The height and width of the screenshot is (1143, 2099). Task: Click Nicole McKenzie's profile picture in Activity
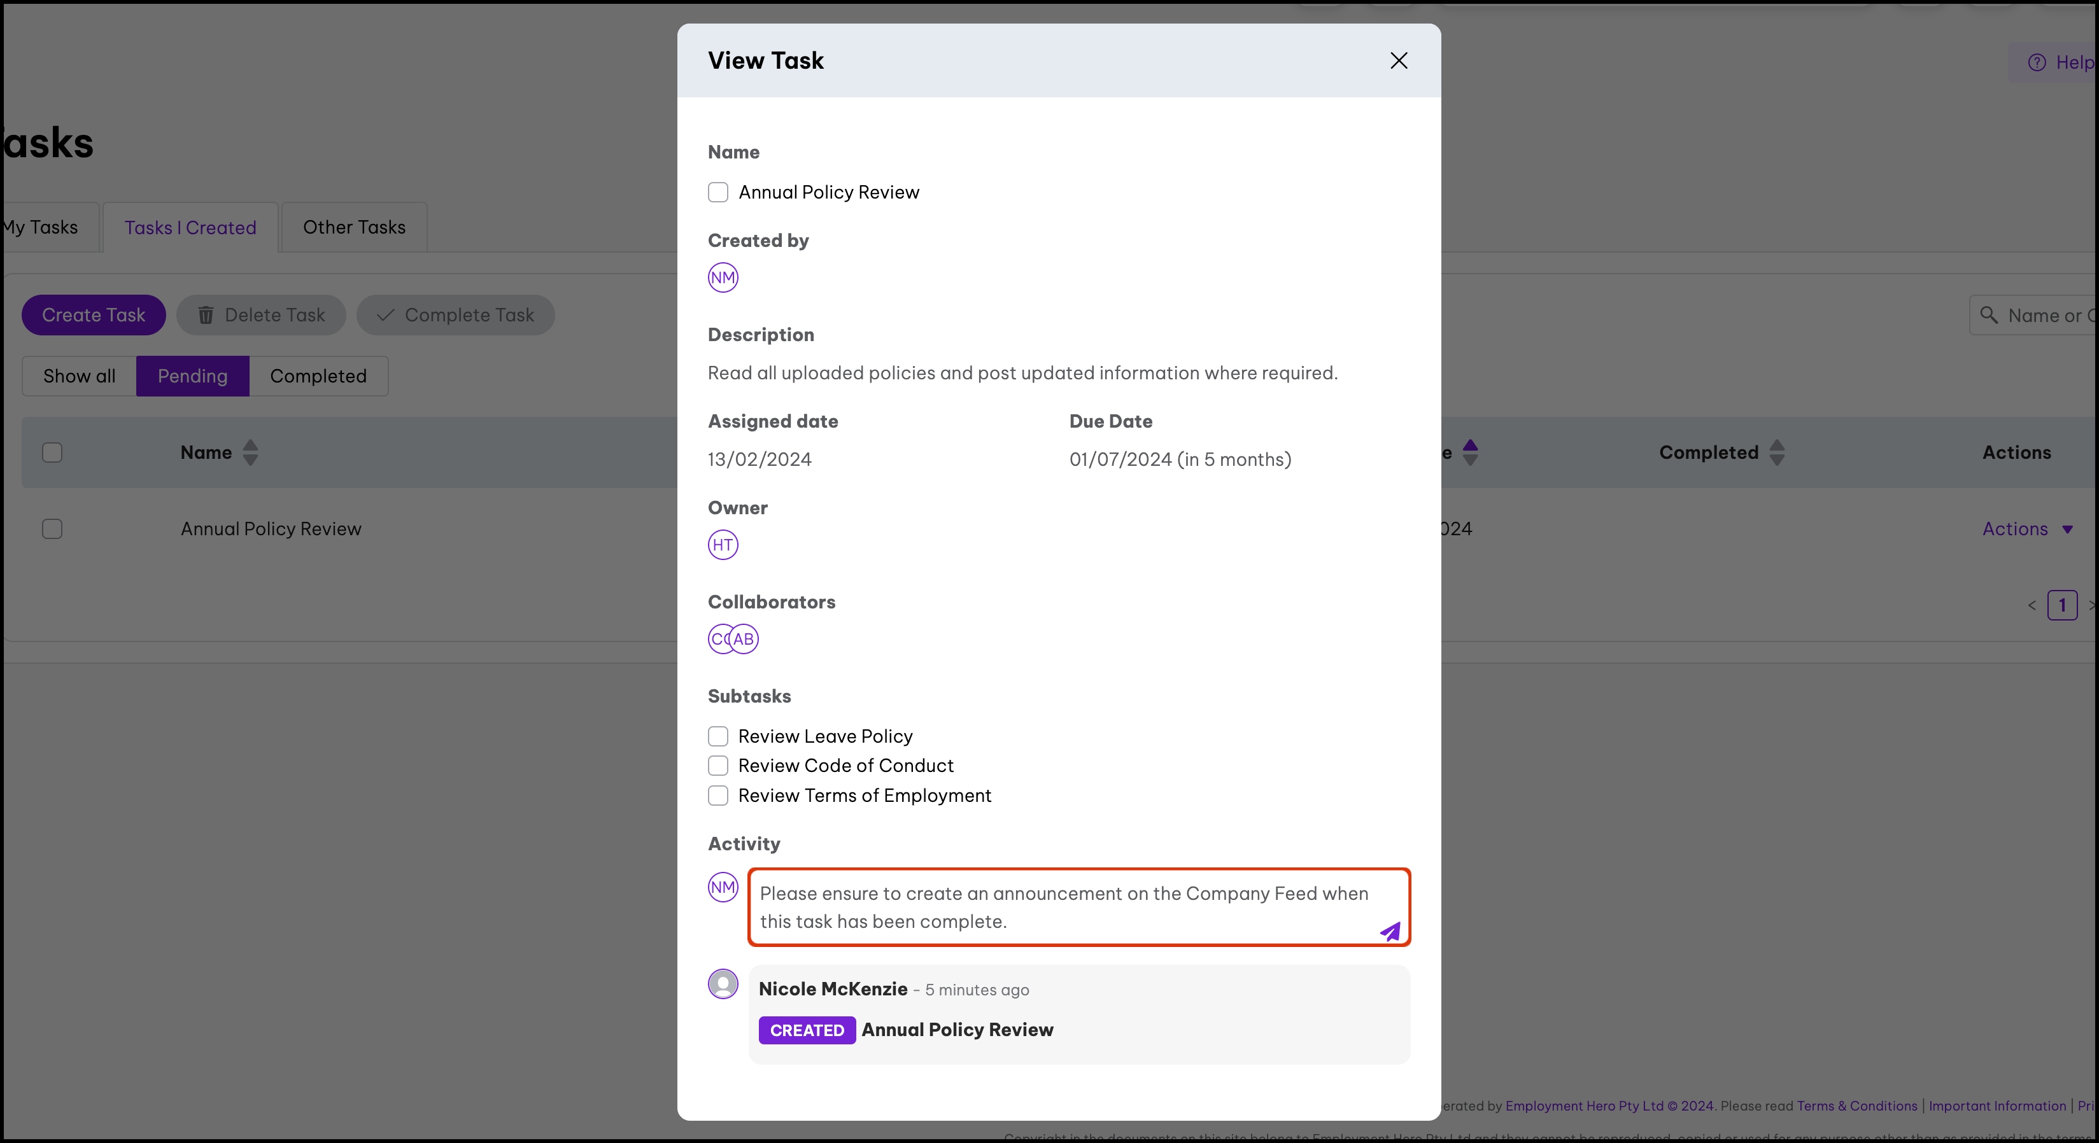point(723,984)
